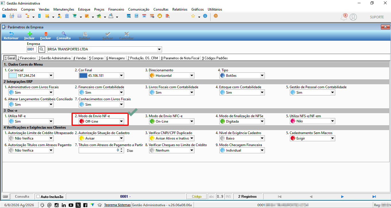Click the support headset icon in status bar
Viewport: 391px width, 208px height.
click(43, 205)
